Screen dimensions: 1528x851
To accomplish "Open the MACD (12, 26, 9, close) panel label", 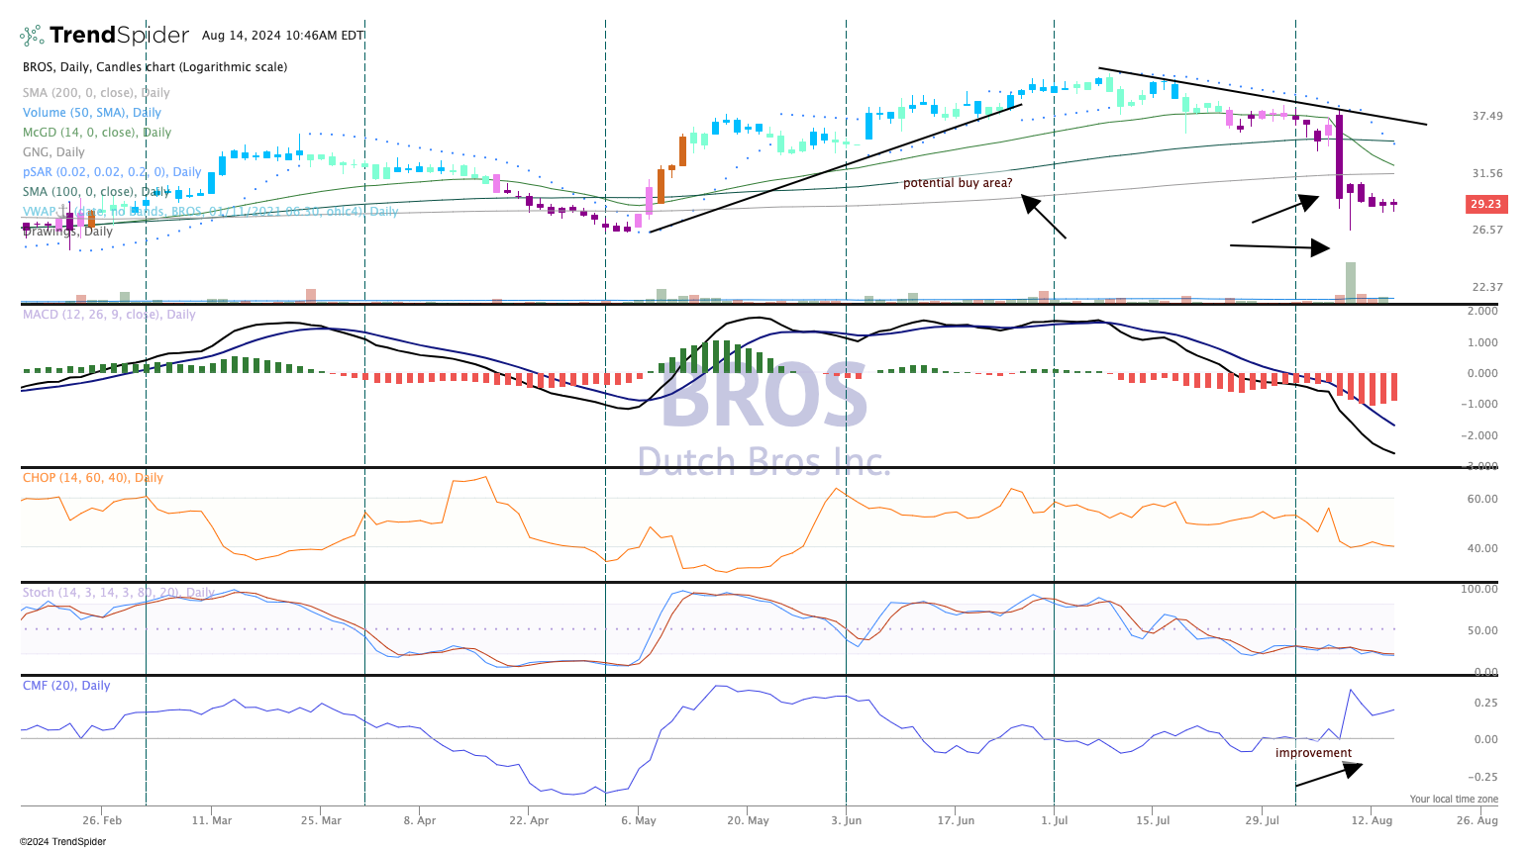I will (109, 315).
